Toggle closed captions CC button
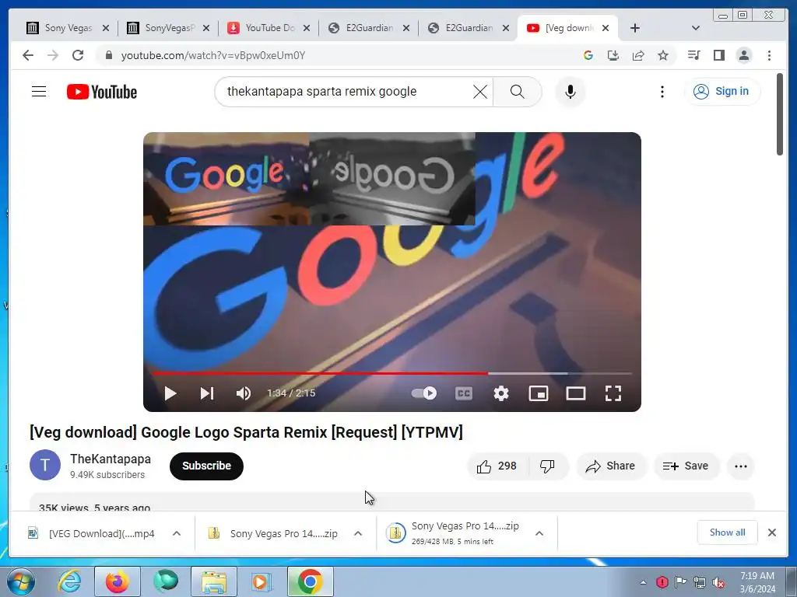797x597 pixels. [x=464, y=393]
